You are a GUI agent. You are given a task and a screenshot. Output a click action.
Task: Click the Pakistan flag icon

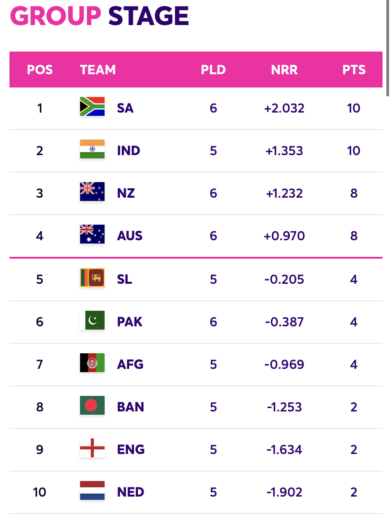click(x=92, y=320)
